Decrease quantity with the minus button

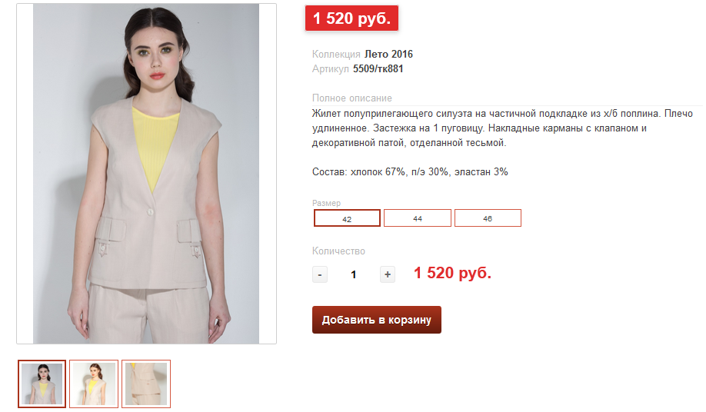[320, 274]
